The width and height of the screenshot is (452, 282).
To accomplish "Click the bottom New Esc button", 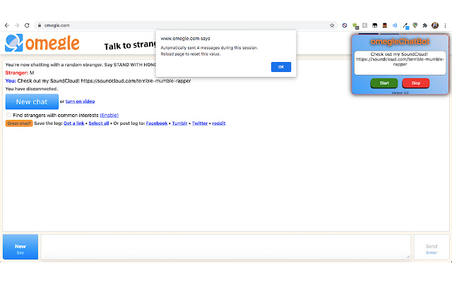I will click(20, 247).
